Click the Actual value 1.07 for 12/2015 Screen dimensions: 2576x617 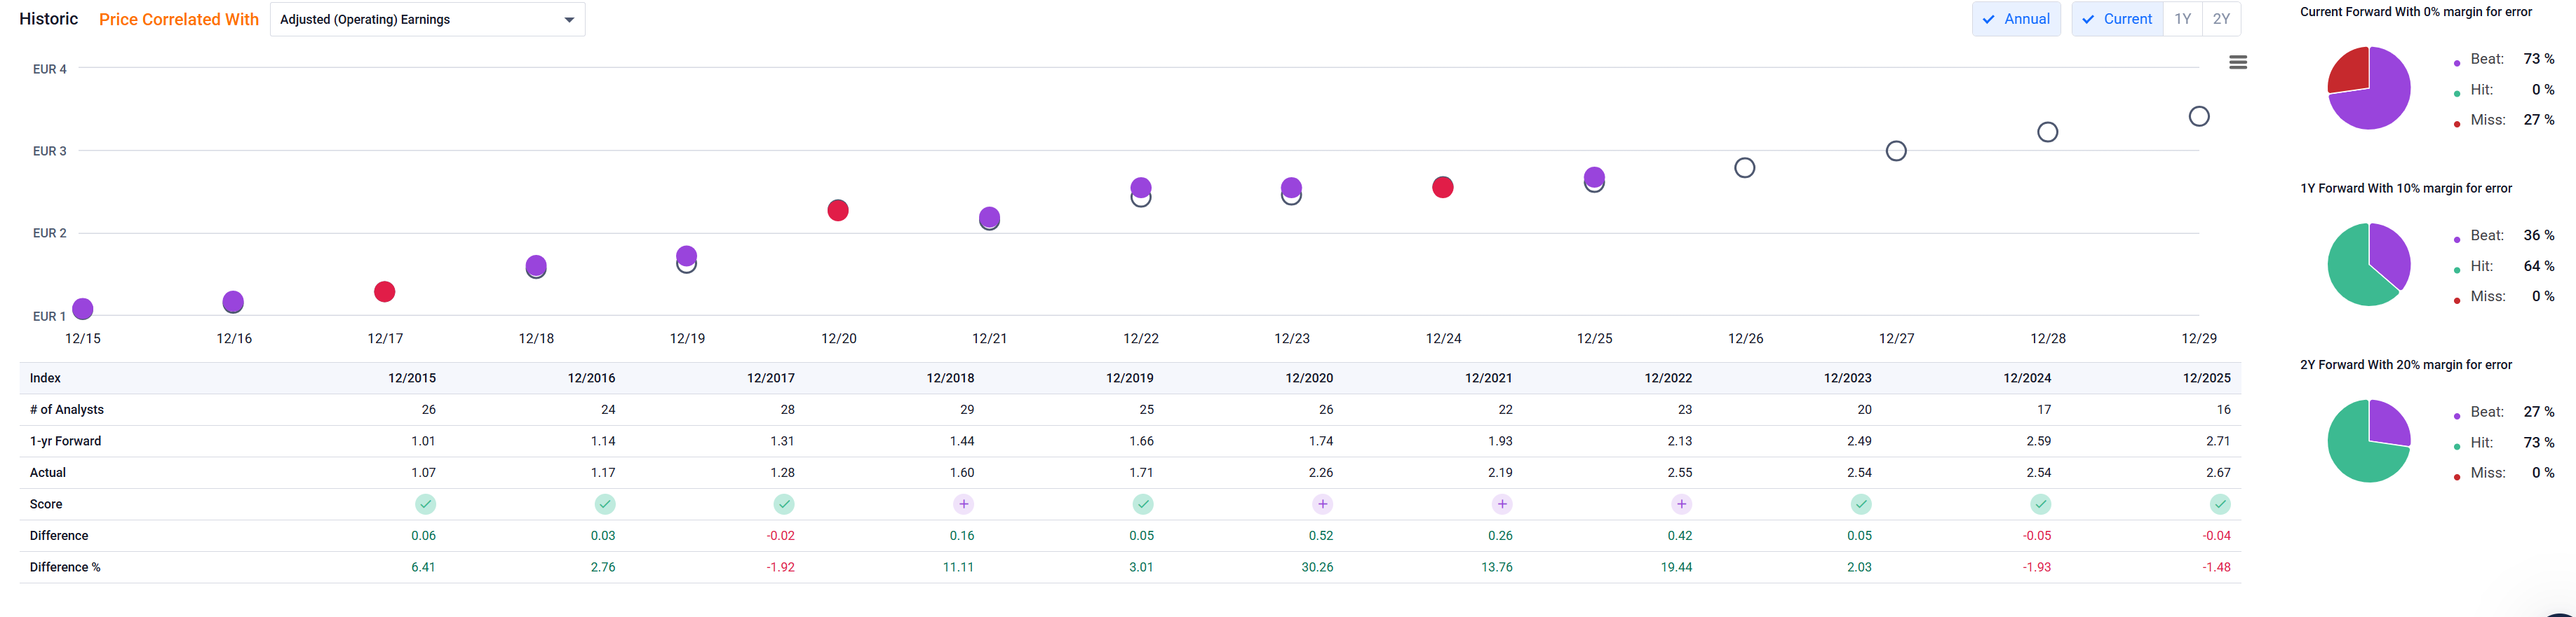pyautogui.click(x=424, y=472)
